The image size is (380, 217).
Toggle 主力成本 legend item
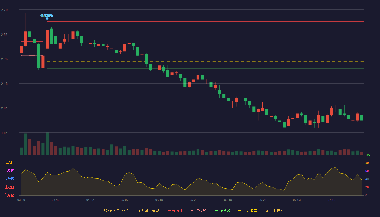tap(247, 210)
